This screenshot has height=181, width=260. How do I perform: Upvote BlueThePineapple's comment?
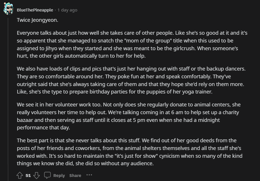(x=19, y=175)
